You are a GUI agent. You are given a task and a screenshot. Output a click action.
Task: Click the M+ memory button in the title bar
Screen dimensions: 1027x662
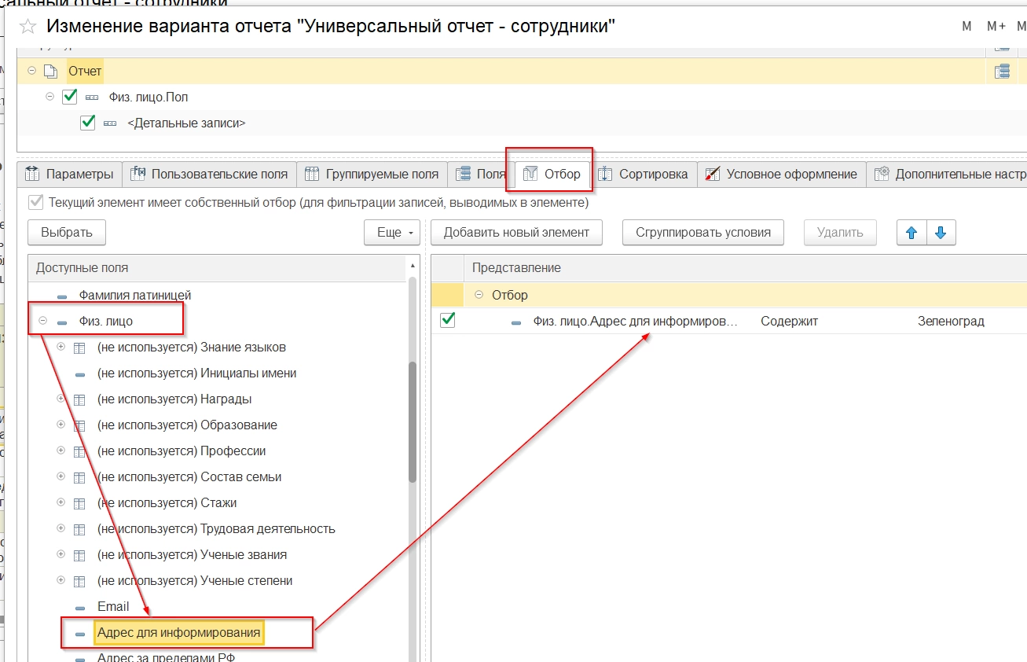[x=996, y=26]
